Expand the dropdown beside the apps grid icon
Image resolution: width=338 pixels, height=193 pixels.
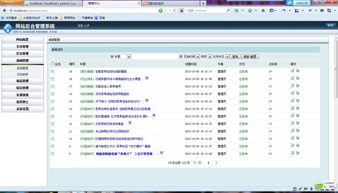[x=303, y=11]
